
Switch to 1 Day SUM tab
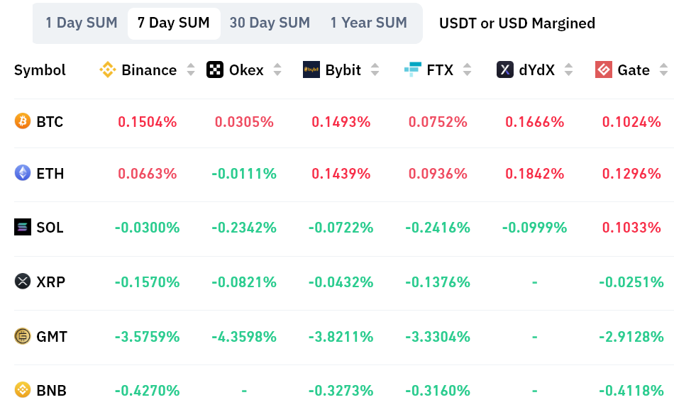point(82,23)
